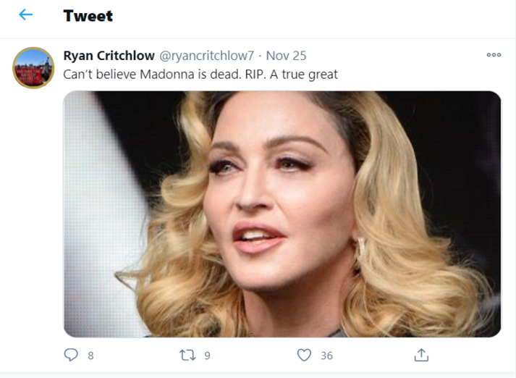Click the Tweet page heading
This screenshot has width=516, height=378.
click(88, 15)
